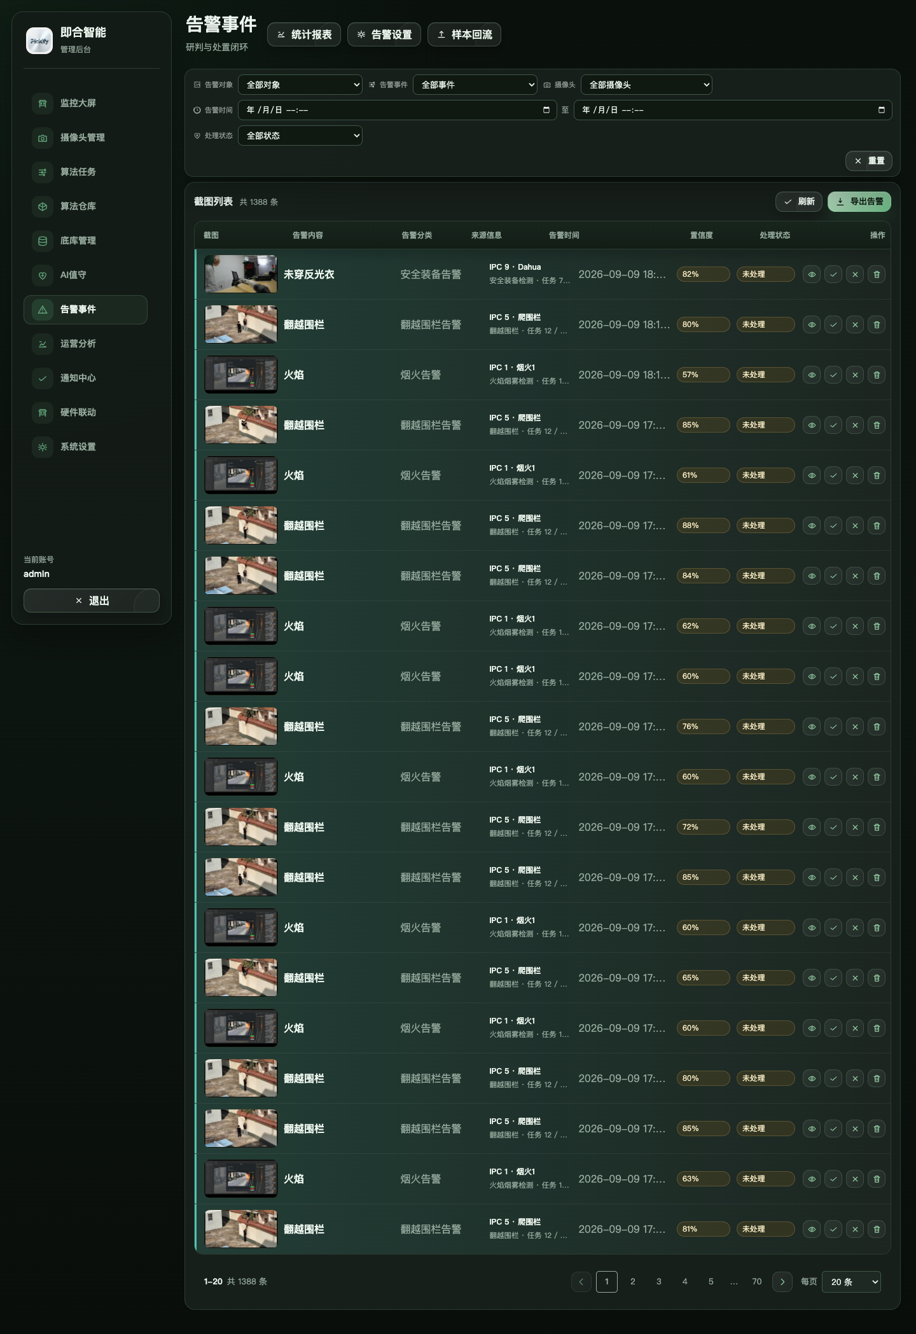Open the calendar picker in the end time field

coord(882,110)
